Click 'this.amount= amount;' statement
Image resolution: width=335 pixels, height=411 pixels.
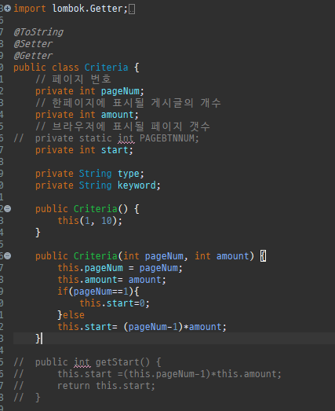coord(111,280)
